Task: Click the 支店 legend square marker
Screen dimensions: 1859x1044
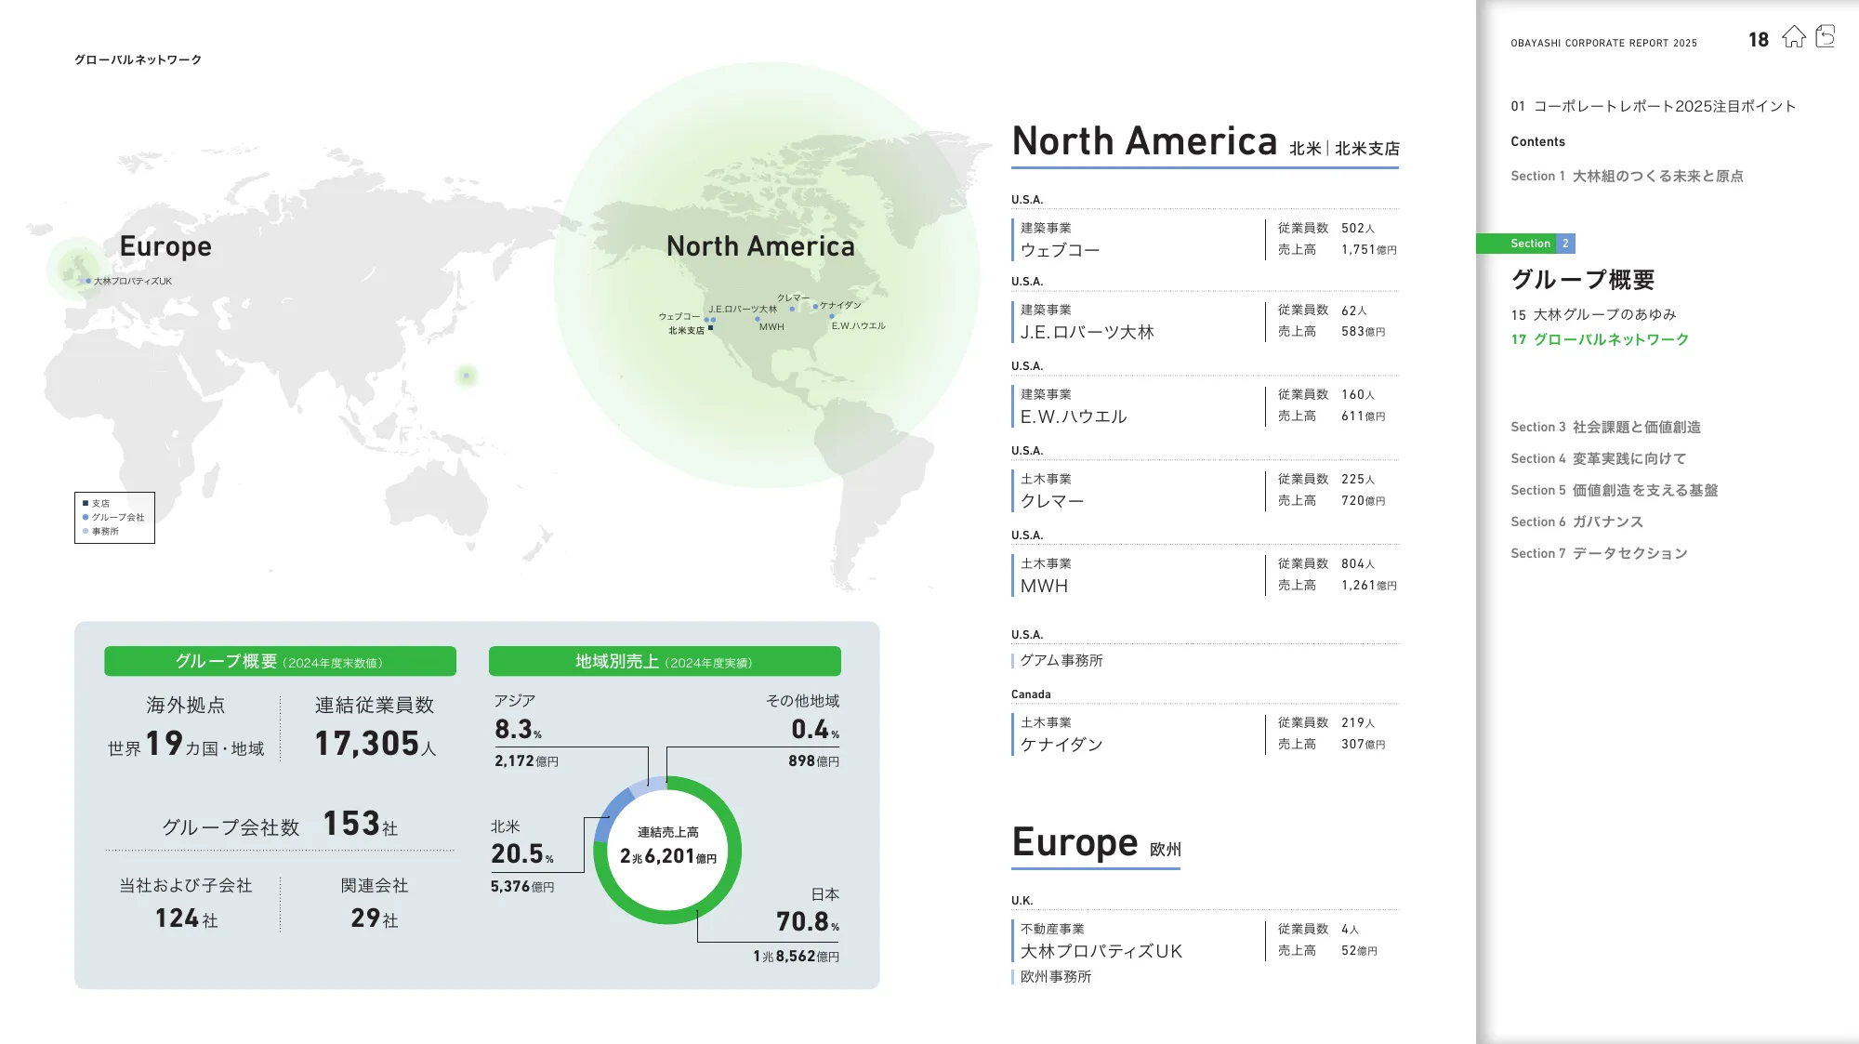Action: point(86,503)
